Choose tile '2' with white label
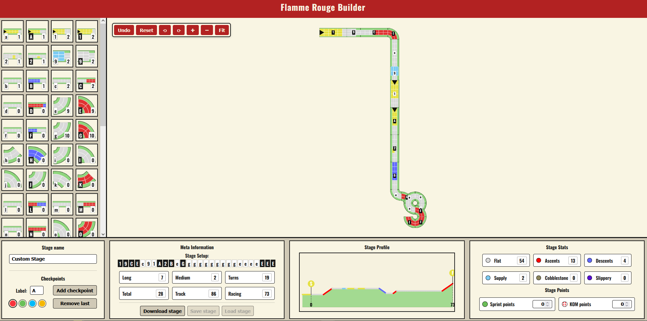 (x=12, y=56)
